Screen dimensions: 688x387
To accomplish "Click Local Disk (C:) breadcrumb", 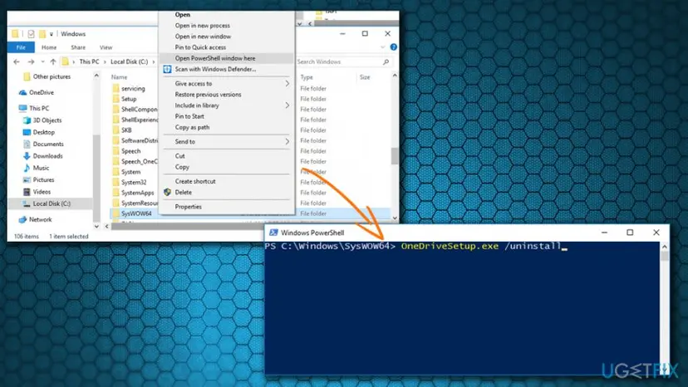I will click(x=129, y=61).
